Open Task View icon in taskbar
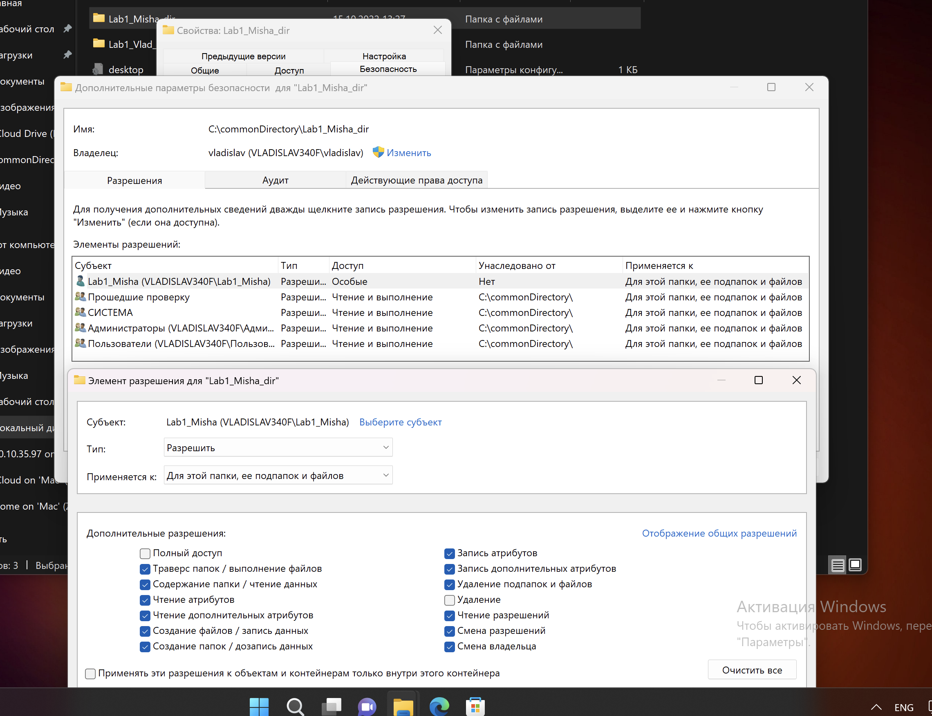The image size is (932, 716). pos(331,706)
